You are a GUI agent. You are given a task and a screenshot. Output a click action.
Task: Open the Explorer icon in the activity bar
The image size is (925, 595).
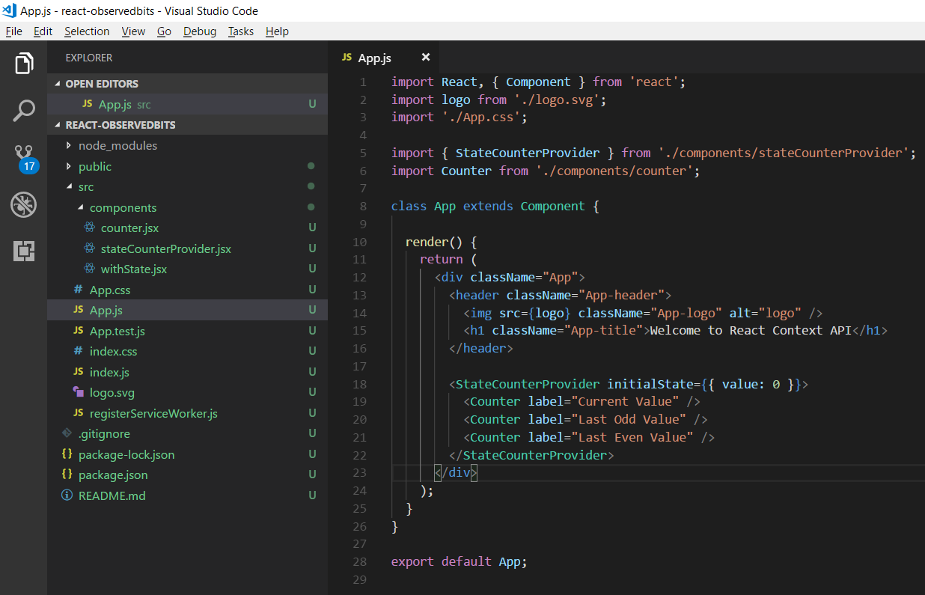(x=23, y=63)
